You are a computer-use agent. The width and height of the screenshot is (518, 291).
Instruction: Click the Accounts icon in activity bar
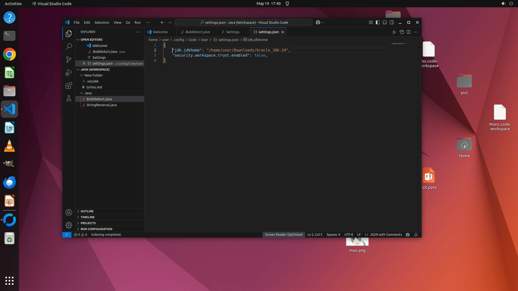click(69, 212)
